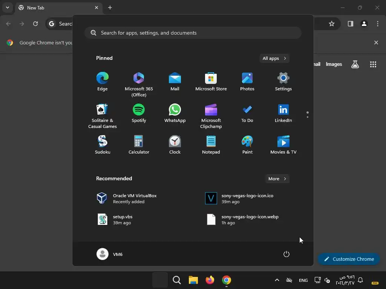This screenshot has width=386, height=289.
Task: Open Microsoft Store
Action: 211,82
